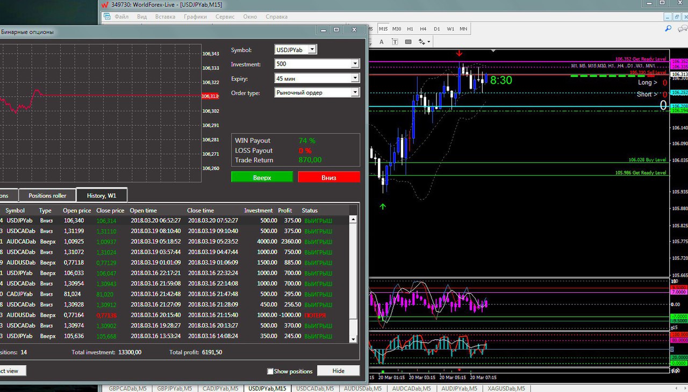688x392 pixels.
Task: Switch chart to H1 timeframe
Action: [x=410, y=29]
